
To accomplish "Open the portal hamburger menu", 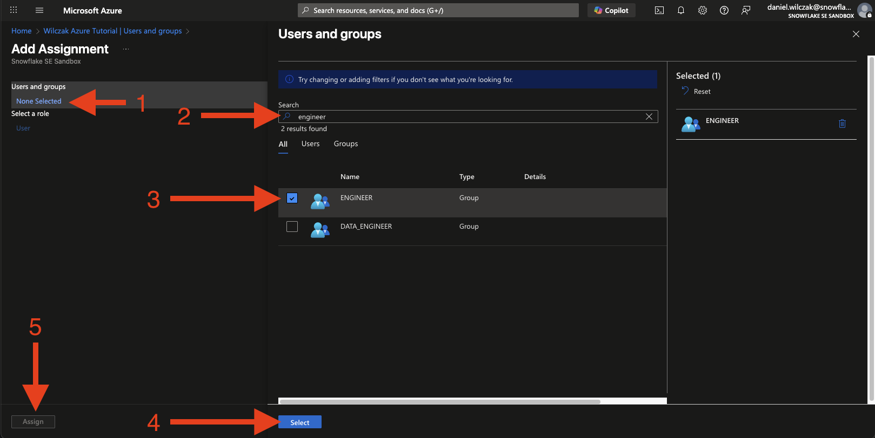I will (39, 10).
